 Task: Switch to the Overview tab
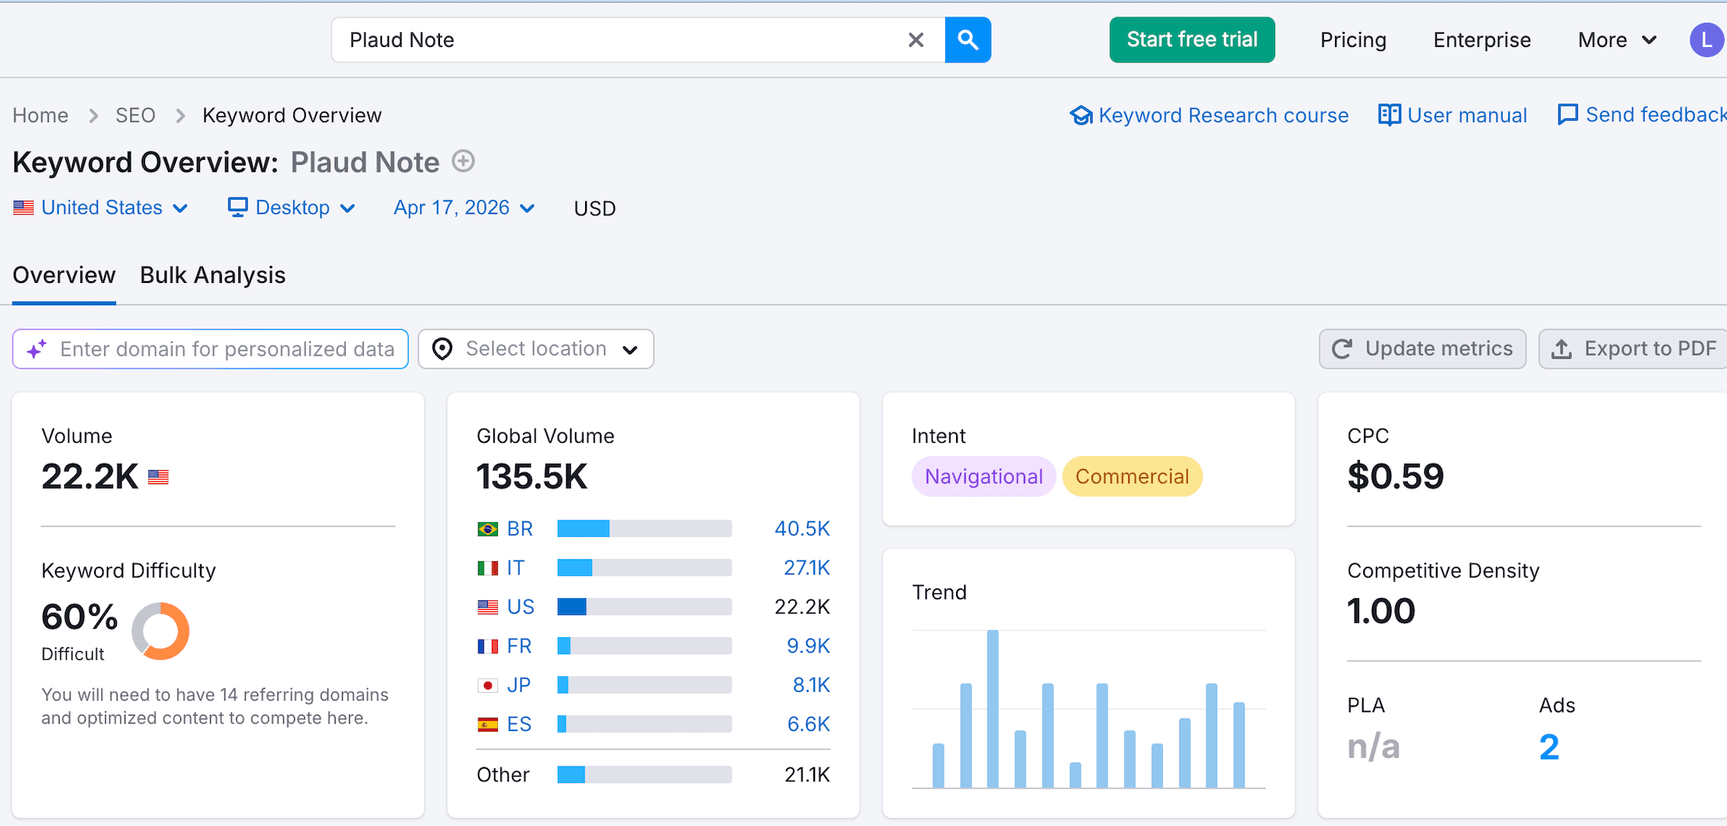pos(64,275)
